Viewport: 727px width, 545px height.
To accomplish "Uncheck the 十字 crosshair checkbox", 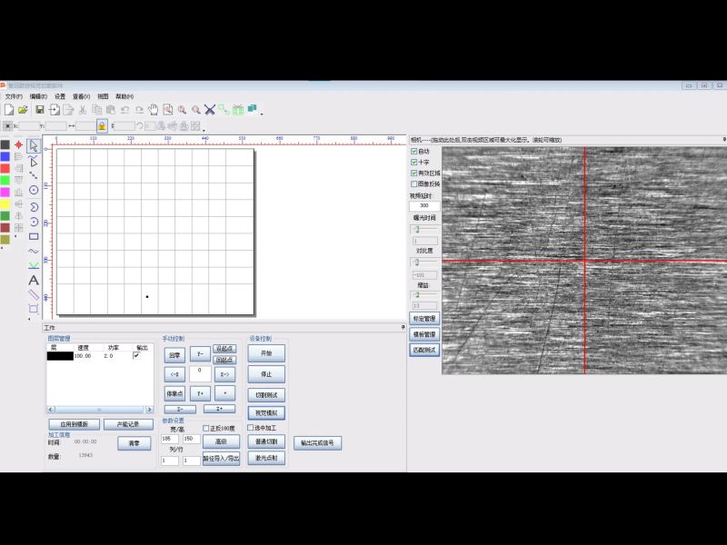I will coord(414,162).
